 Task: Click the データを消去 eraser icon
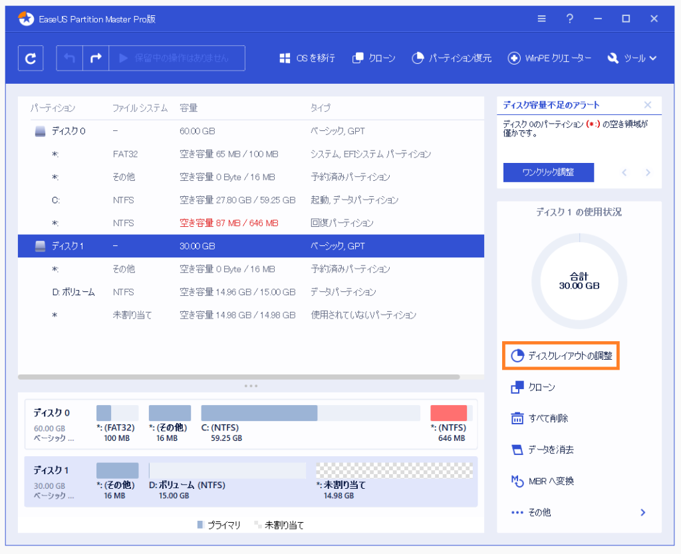(517, 450)
